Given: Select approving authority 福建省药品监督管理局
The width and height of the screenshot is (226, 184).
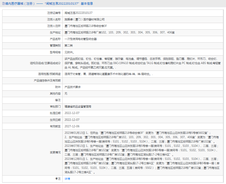Looking at the screenshot, I should pos(78,107).
